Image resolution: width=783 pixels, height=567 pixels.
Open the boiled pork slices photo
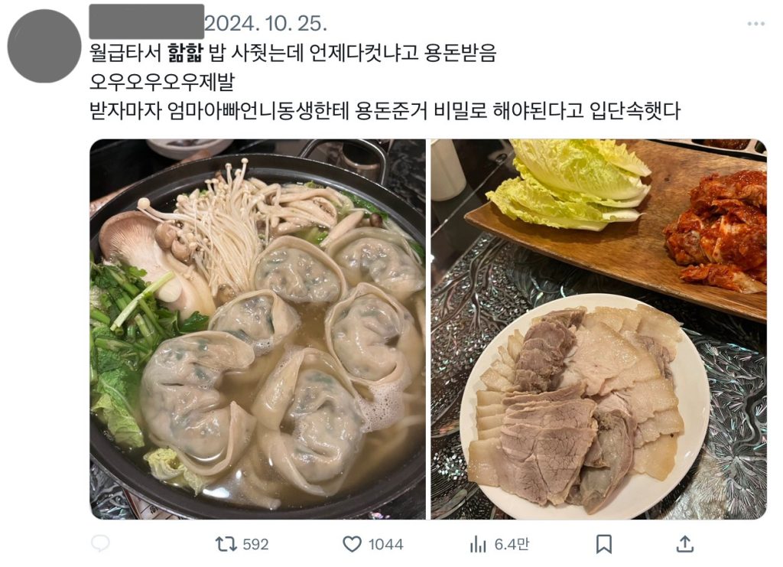(599, 329)
